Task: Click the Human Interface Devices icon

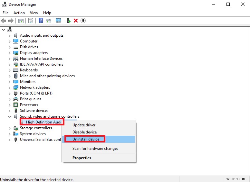Action: (x=16, y=59)
